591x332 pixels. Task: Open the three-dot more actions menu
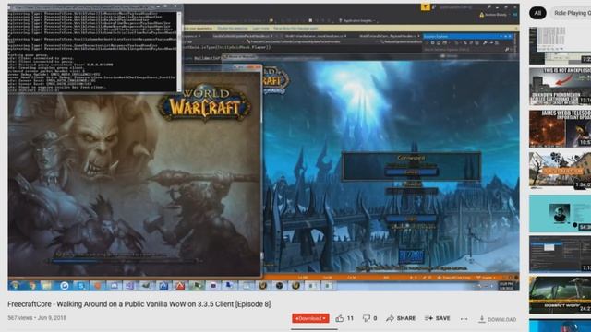tap(464, 319)
